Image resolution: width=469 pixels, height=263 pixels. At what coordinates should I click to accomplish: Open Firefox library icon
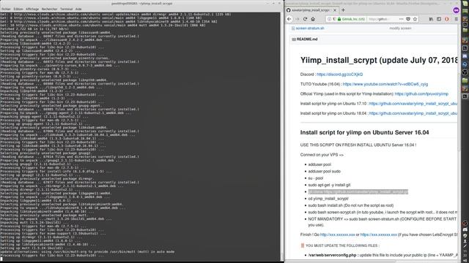(x=431, y=19)
